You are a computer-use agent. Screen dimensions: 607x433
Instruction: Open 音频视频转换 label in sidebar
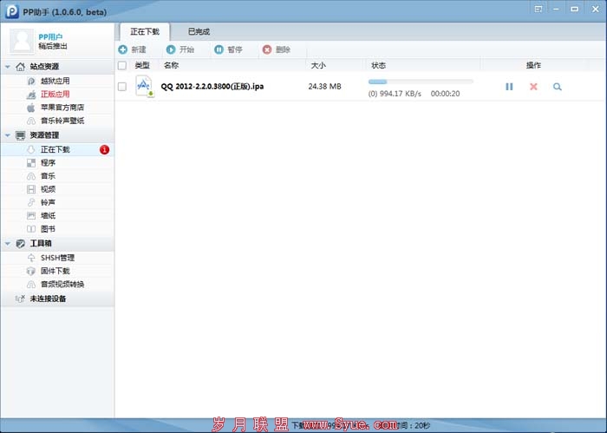[x=62, y=284]
